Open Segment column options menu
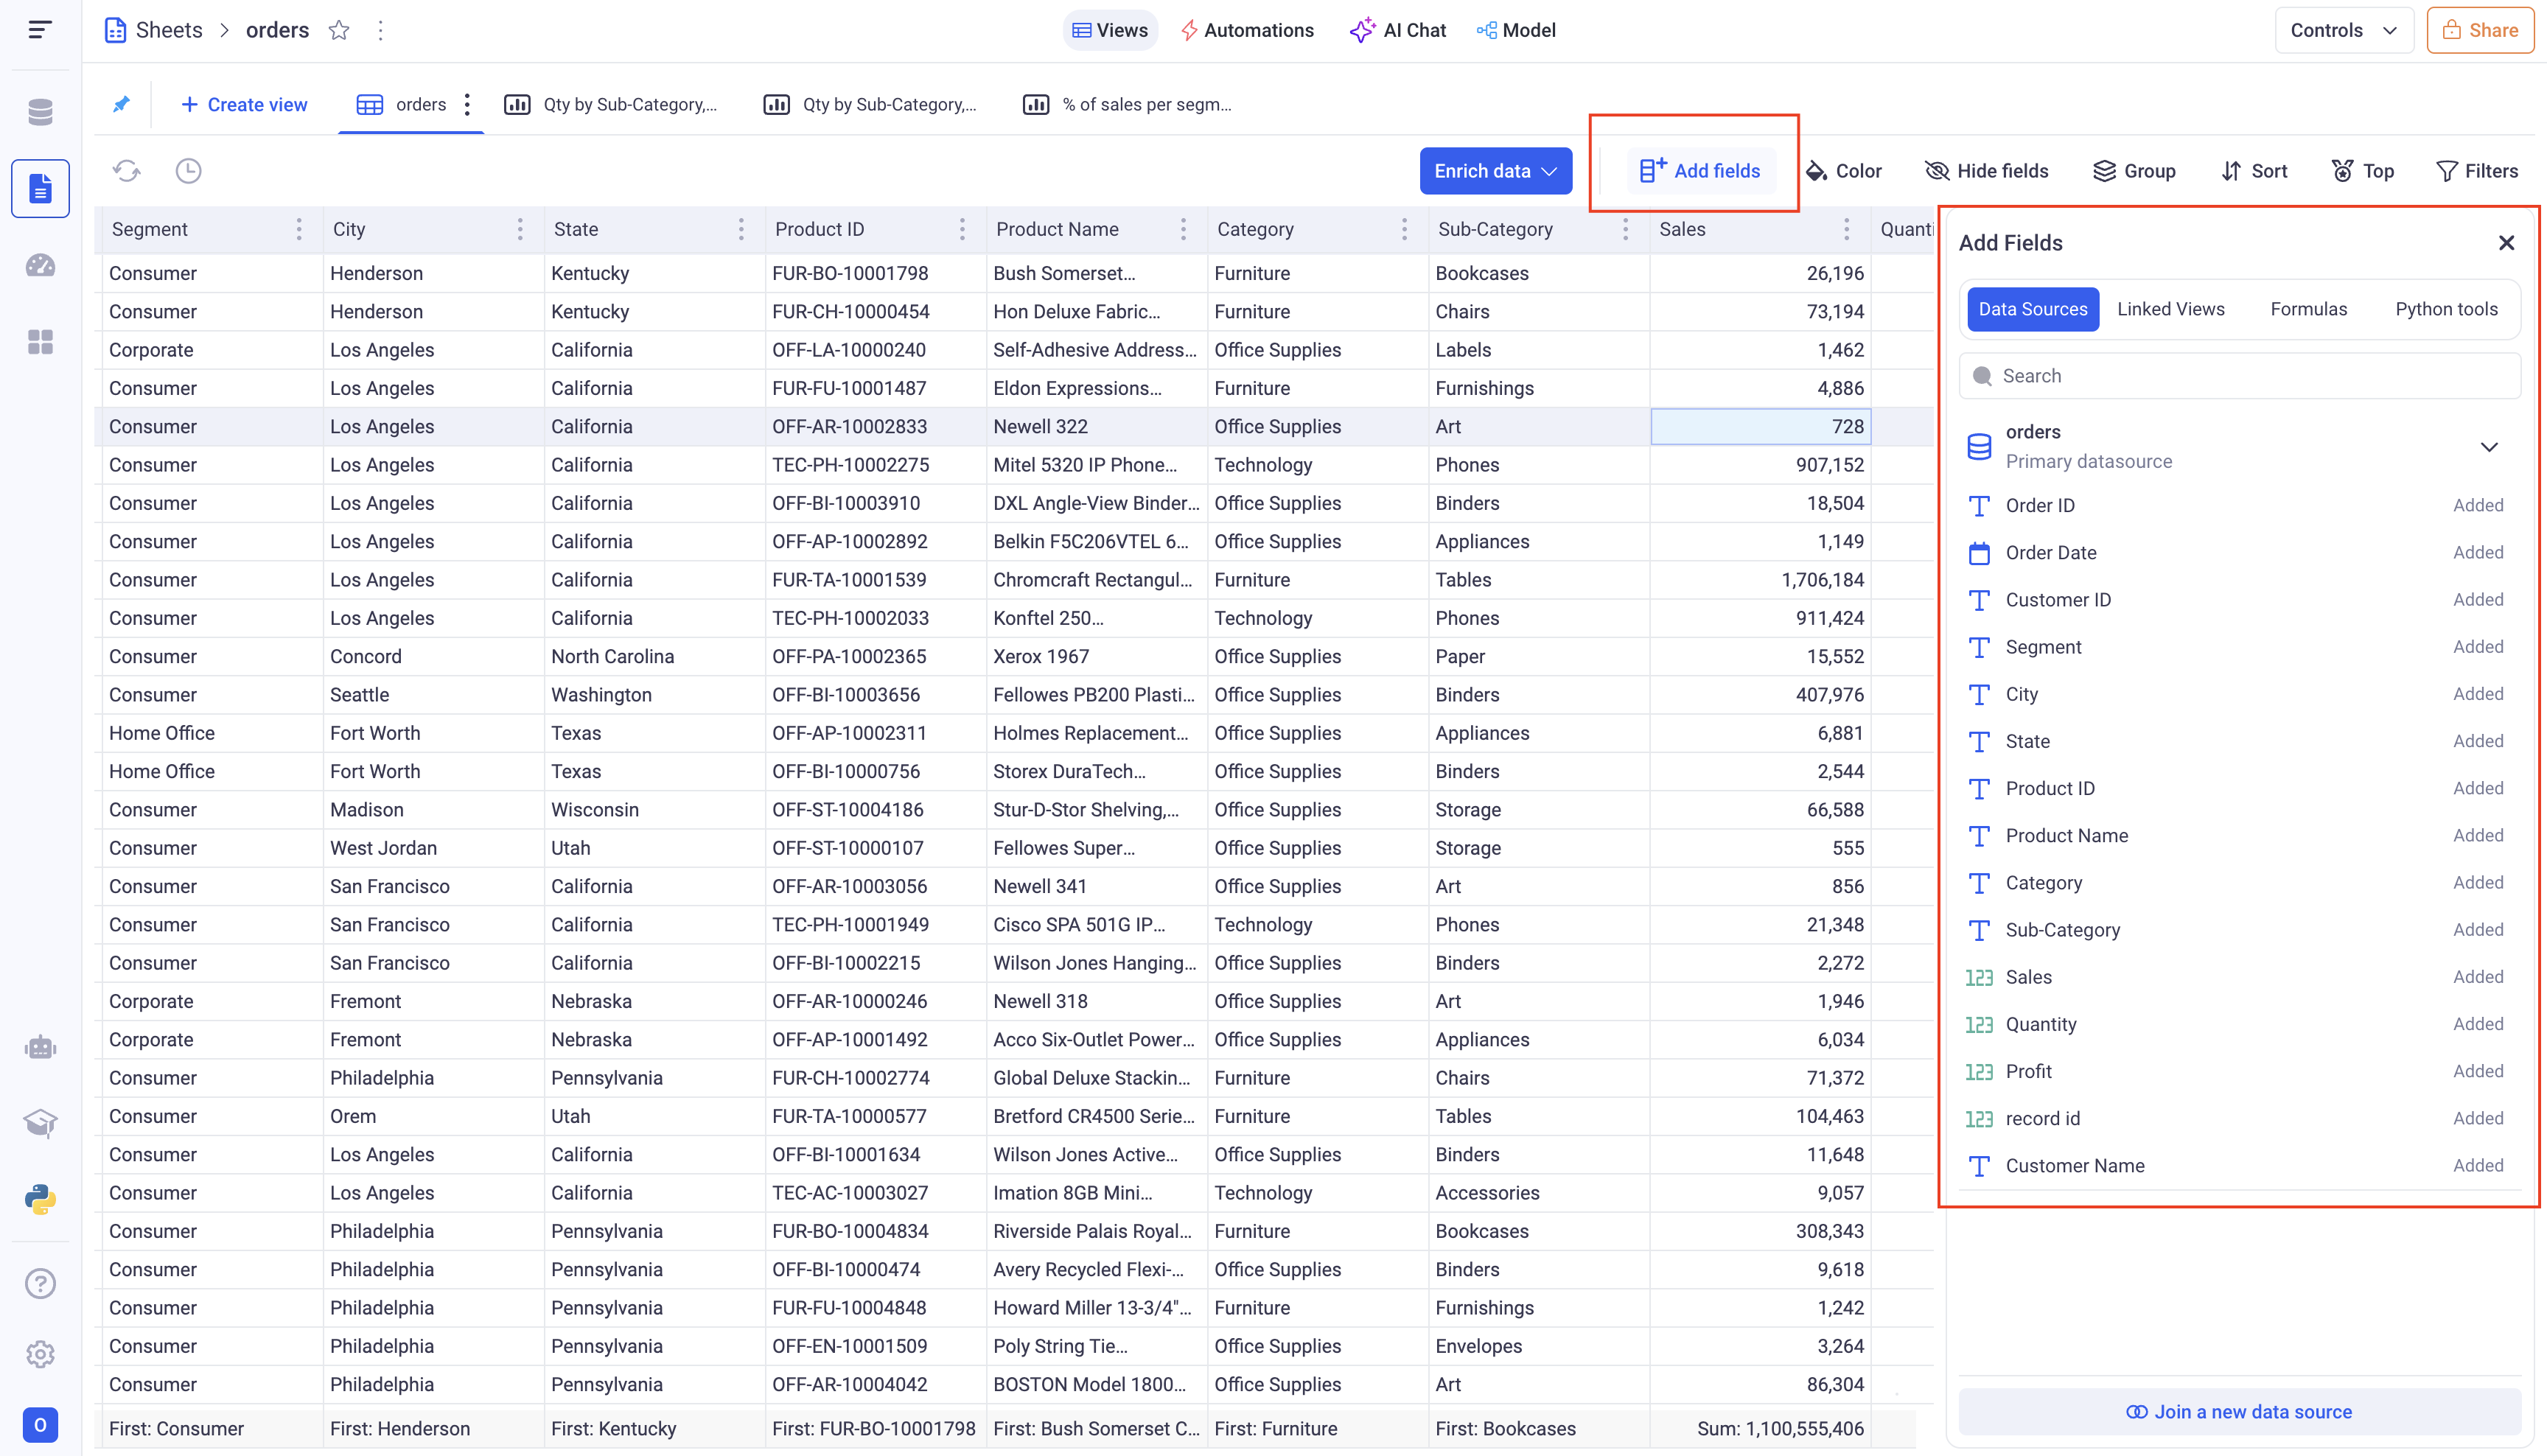The height and width of the screenshot is (1456, 2547). tap(299, 229)
